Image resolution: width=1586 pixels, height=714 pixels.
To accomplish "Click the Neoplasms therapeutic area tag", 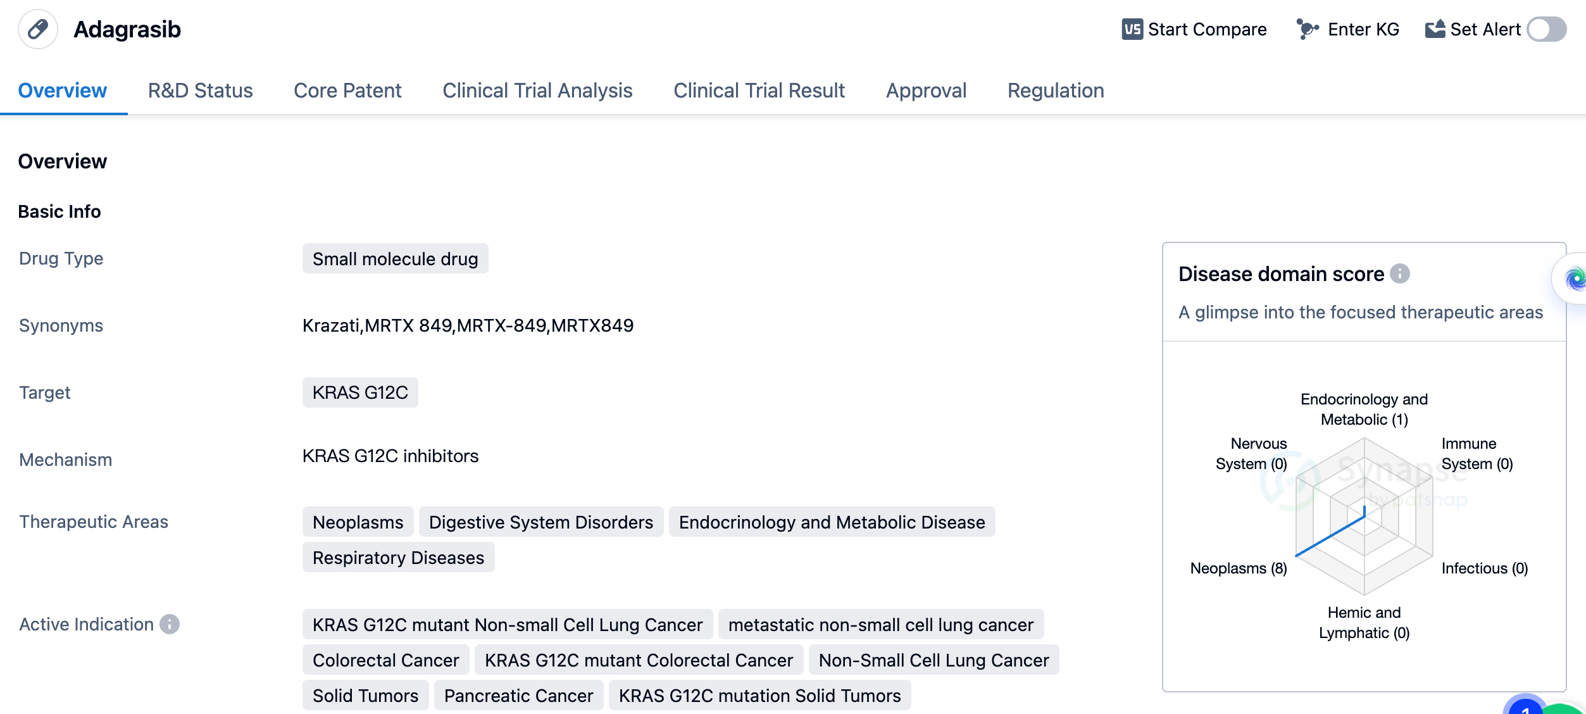I will click(x=358, y=522).
